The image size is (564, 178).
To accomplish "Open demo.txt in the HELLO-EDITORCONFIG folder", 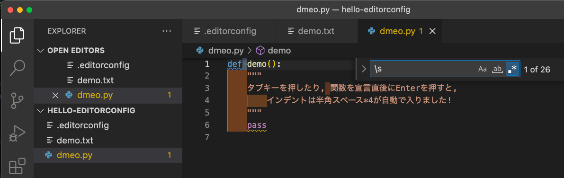I will (108, 140).
